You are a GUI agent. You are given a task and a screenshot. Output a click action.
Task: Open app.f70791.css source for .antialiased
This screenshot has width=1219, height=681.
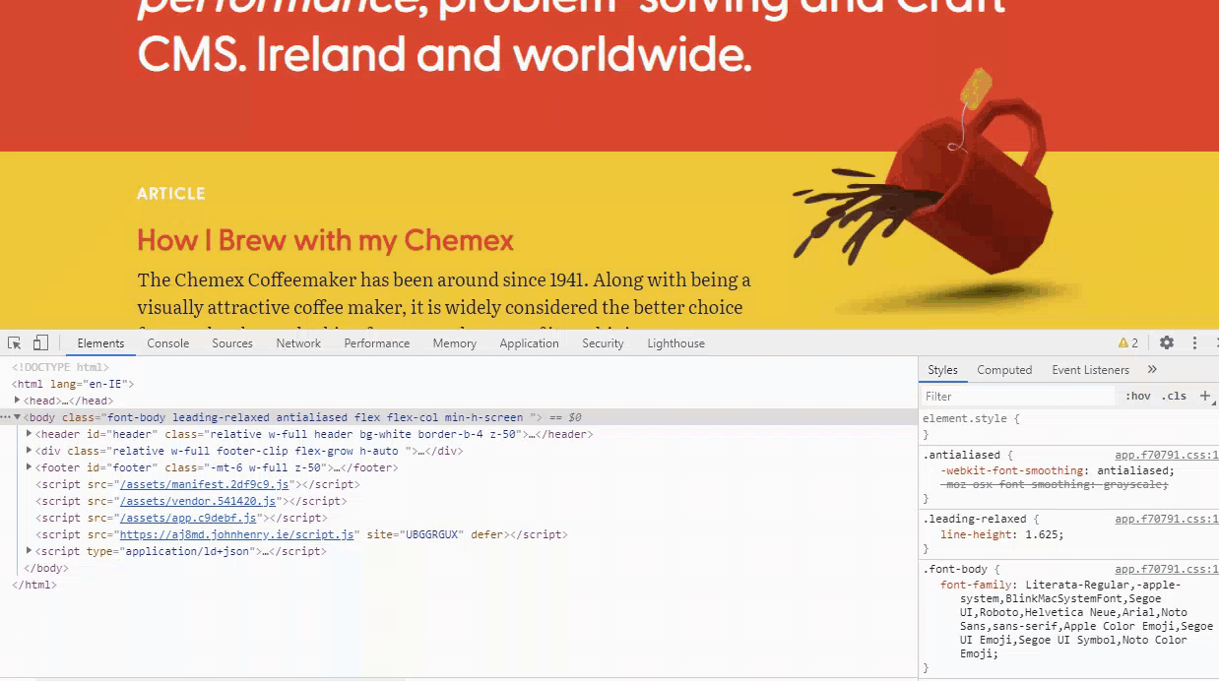[x=1167, y=456]
